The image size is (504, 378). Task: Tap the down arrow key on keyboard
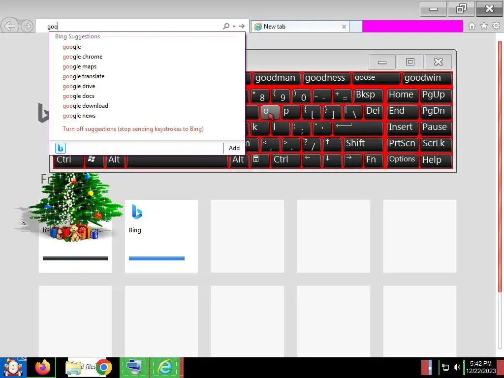pos(332,160)
